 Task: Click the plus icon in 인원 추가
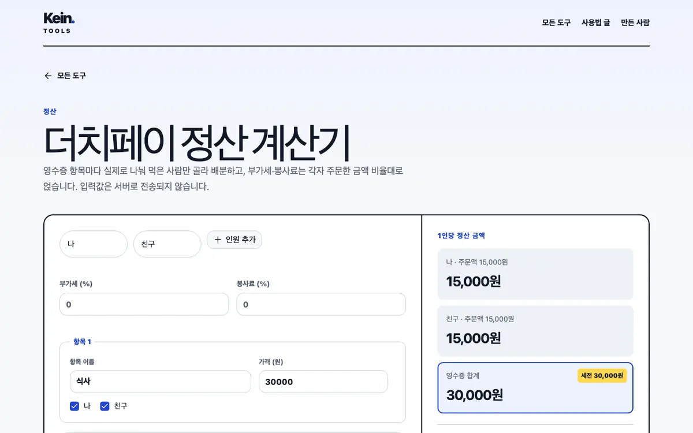click(218, 240)
